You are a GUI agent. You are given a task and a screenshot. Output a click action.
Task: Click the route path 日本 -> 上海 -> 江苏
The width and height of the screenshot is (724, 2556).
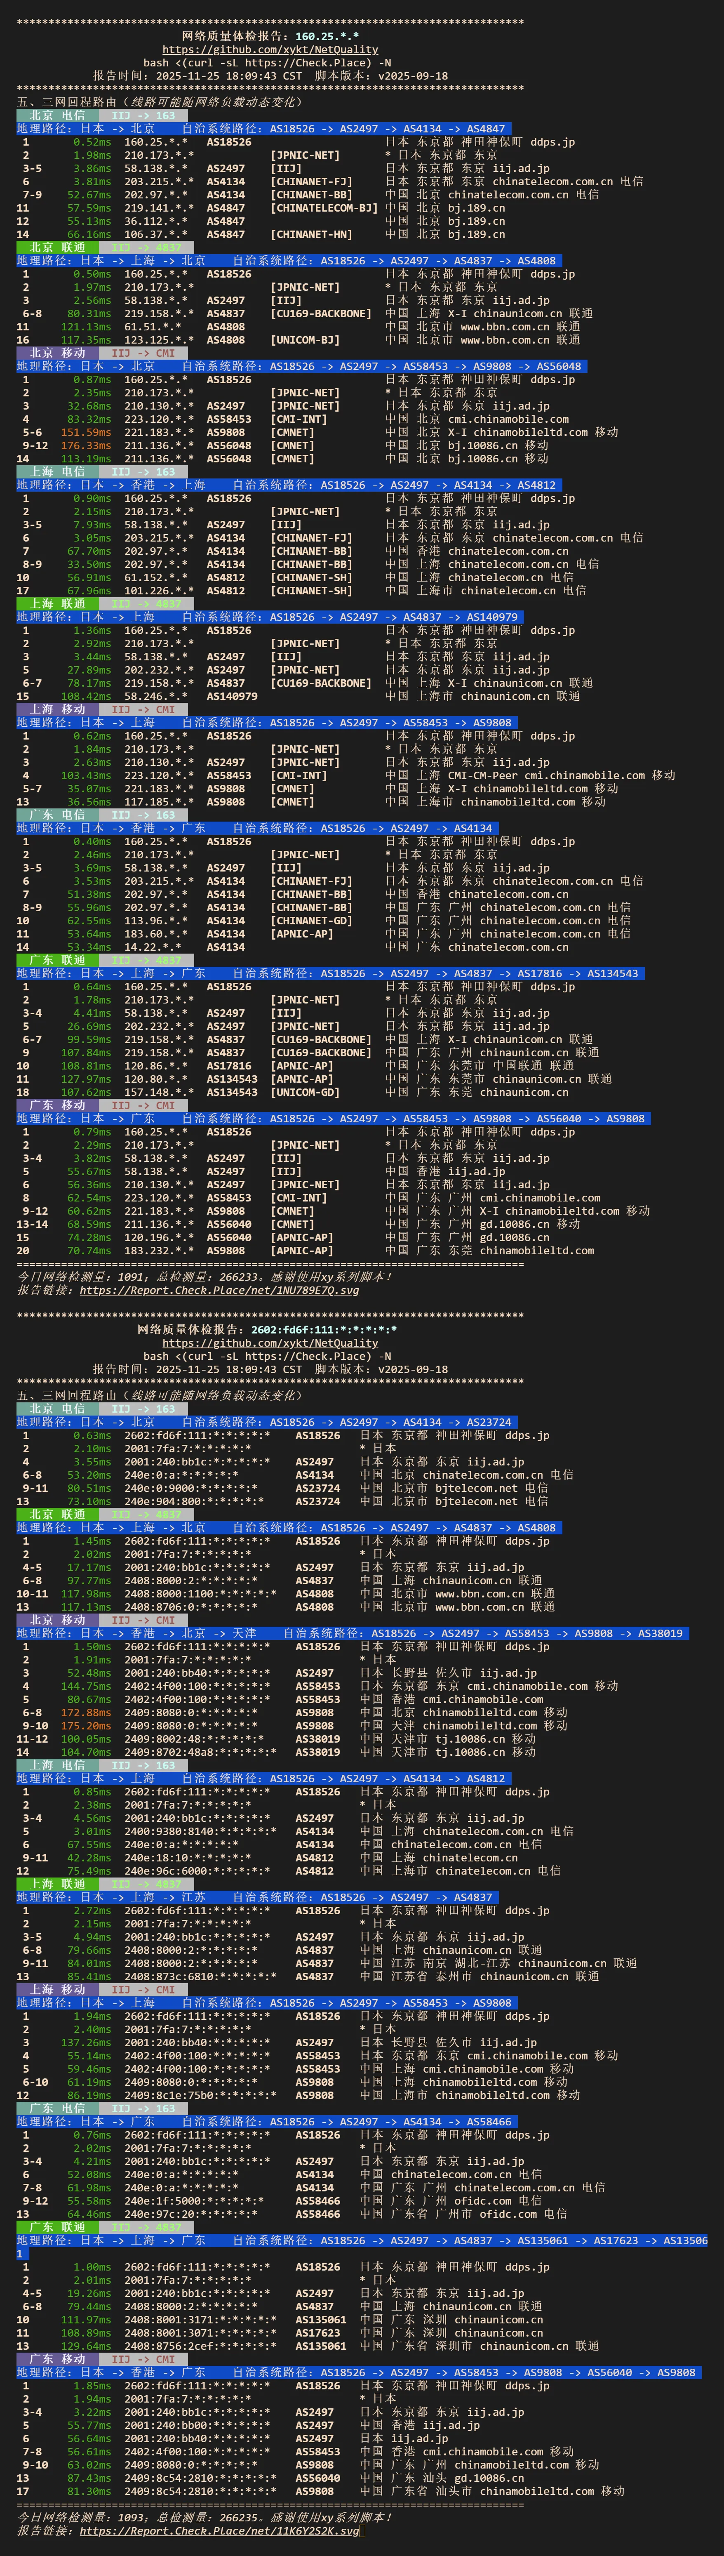click(x=143, y=1897)
